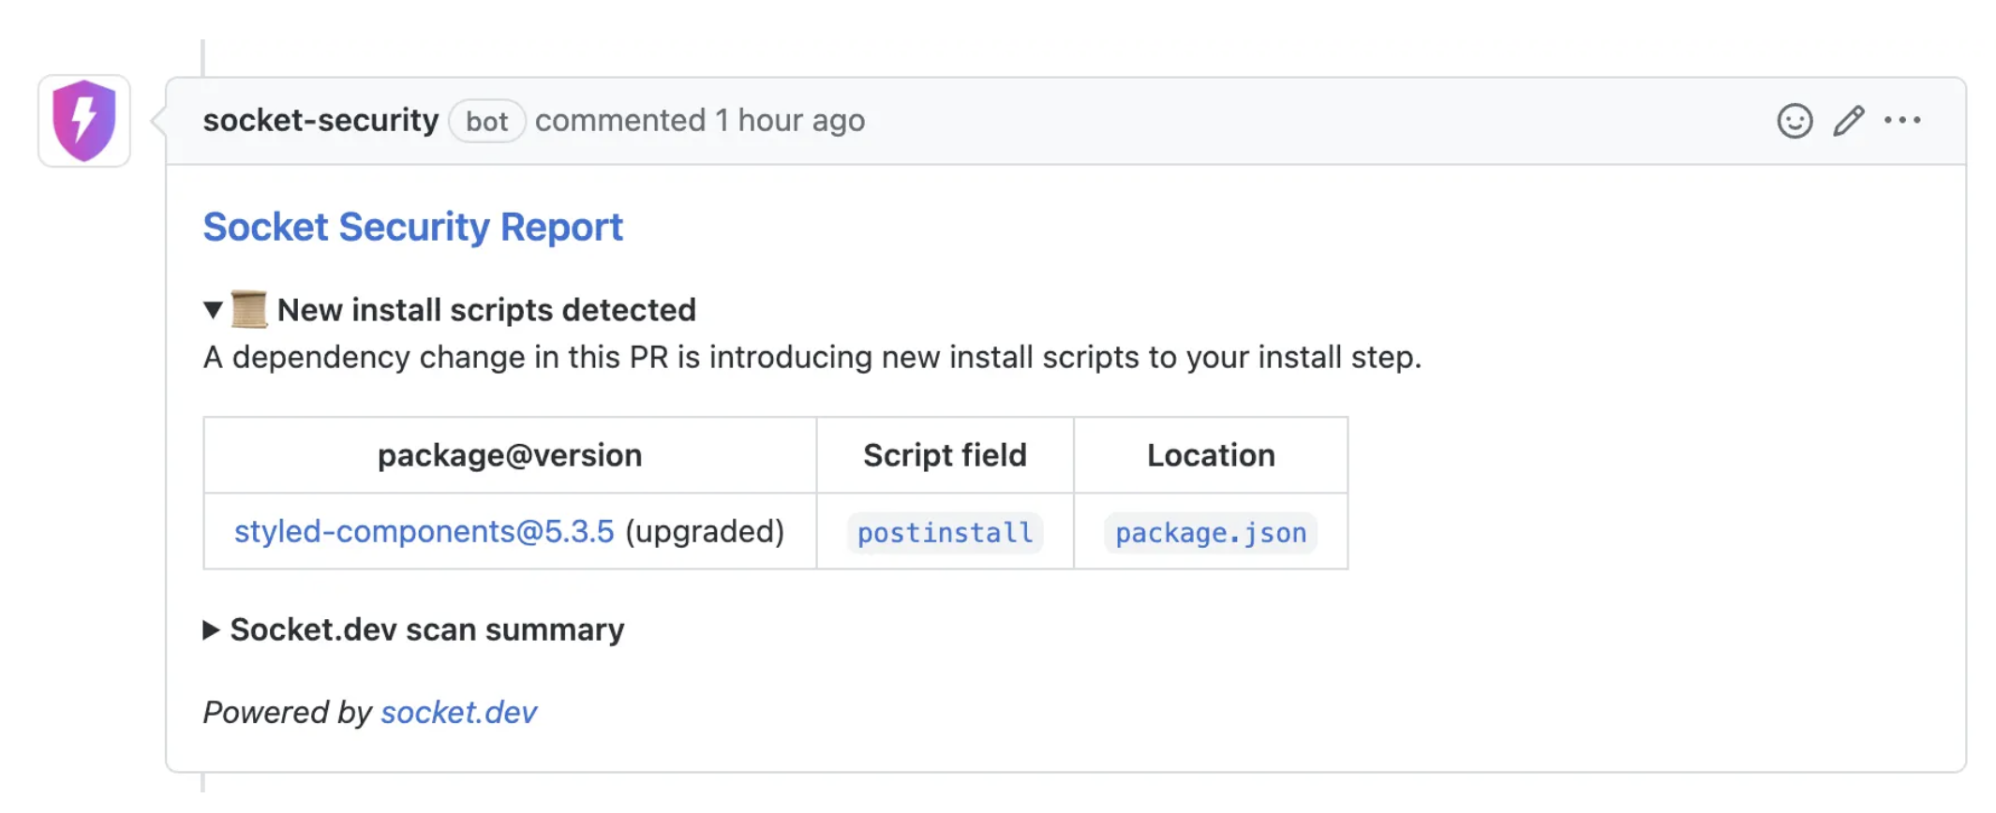The image size is (1996, 813).
Task: Open the three-dot comment options menu
Action: pos(1902,121)
